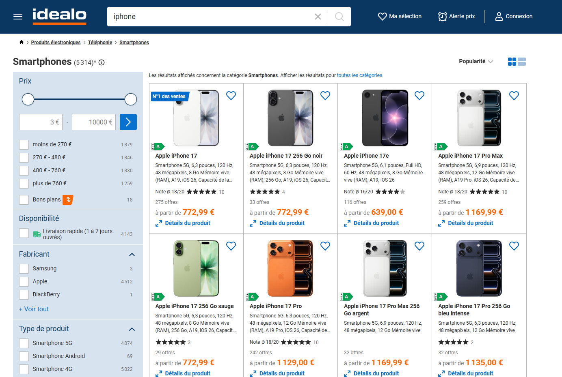Image resolution: width=562 pixels, height=377 pixels.
Task: Click the right price slider handle
Action: coord(131,99)
